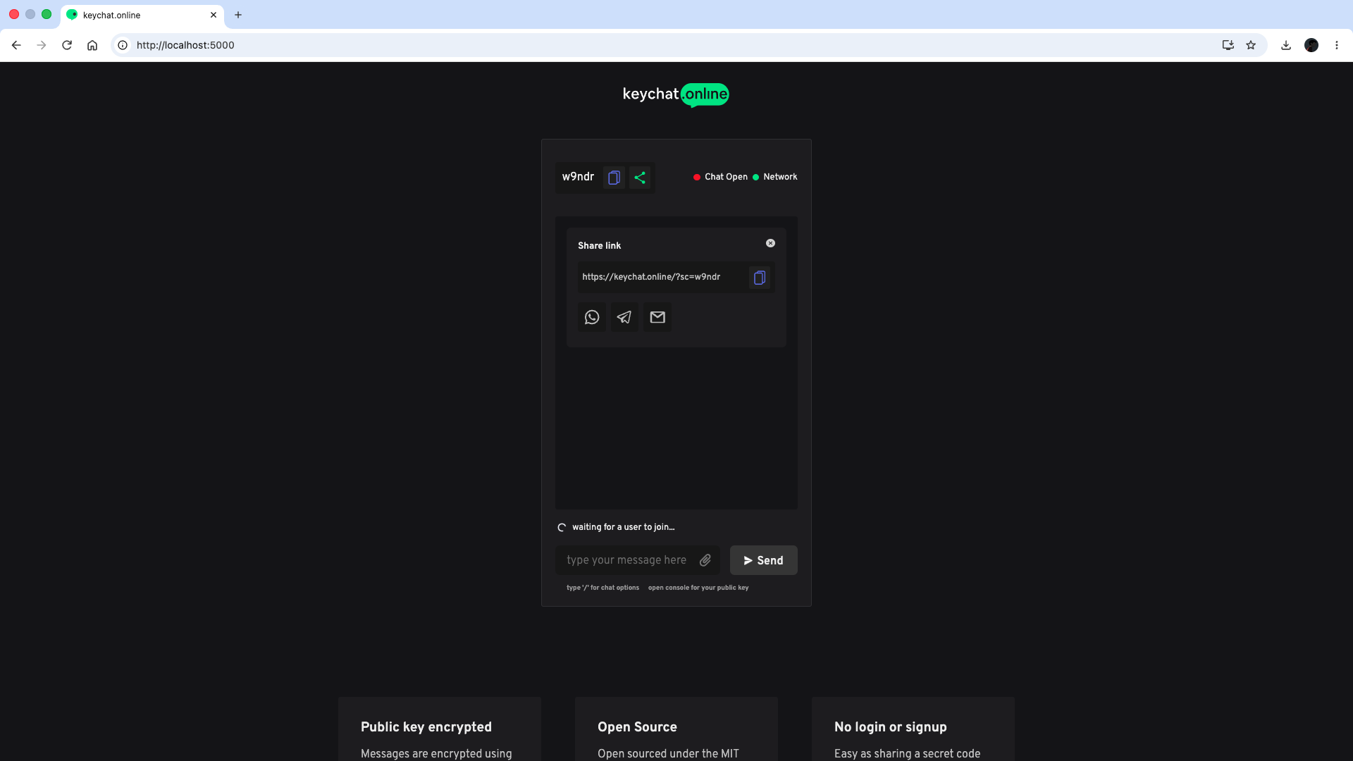
Task: Click 'Open Source' card heading
Action: [x=637, y=726]
